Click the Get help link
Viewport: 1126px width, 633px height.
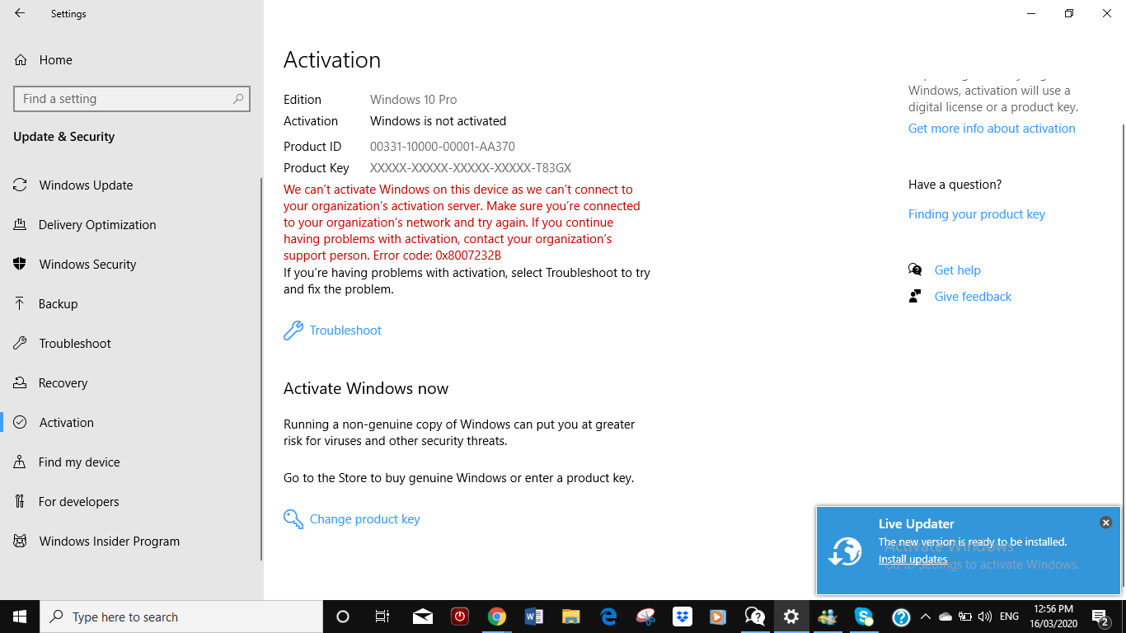pos(957,270)
